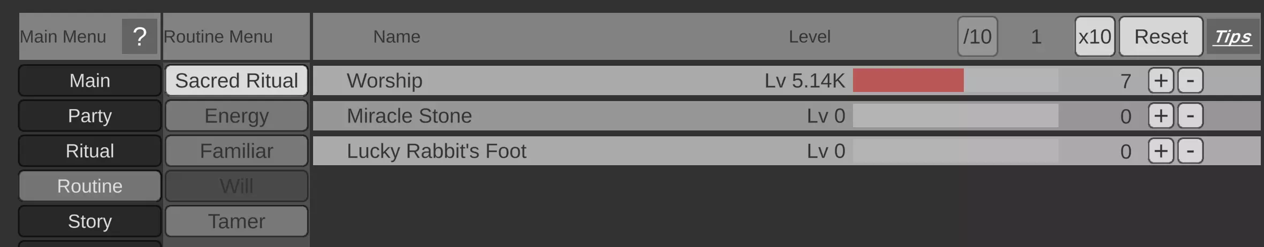Switch to the Ritual menu
The height and width of the screenshot is (247, 1264).
(90, 151)
